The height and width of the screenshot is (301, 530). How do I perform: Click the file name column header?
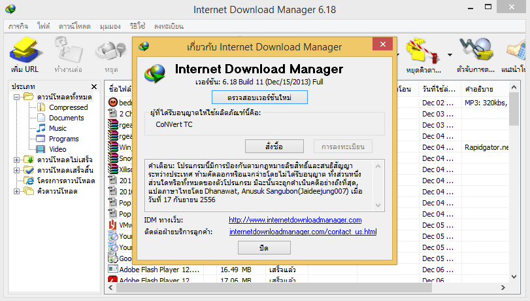pyautogui.click(x=120, y=89)
